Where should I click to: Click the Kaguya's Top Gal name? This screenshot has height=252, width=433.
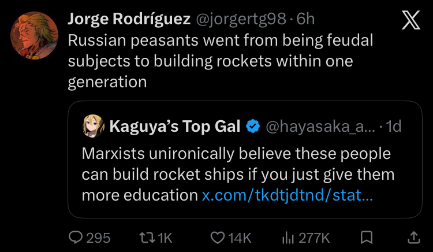175,127
